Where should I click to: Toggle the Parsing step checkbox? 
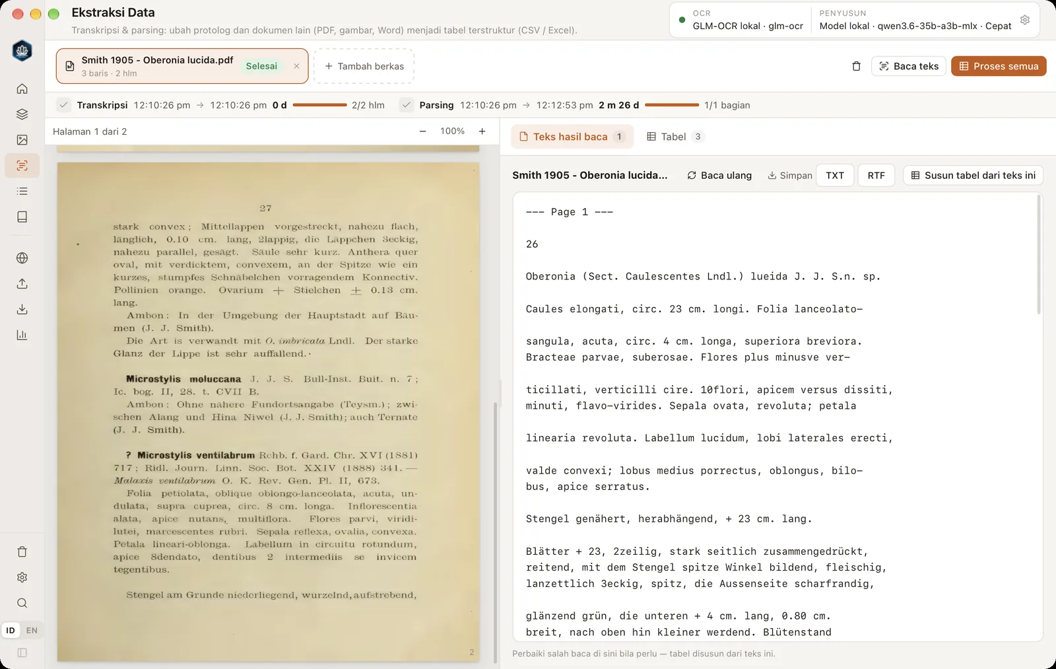(407, 105)
